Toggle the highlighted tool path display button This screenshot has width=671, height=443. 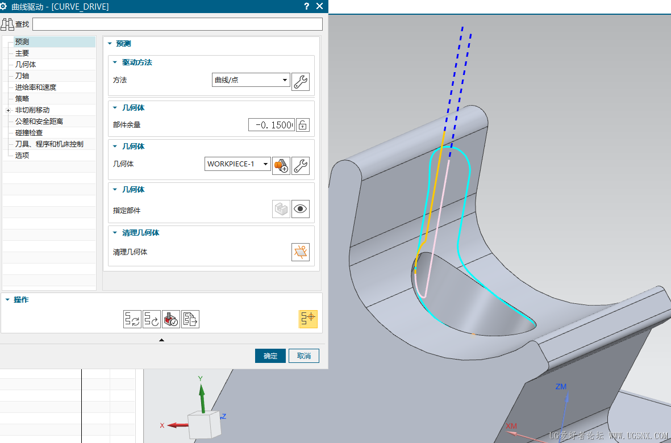(x=308, y=319)
